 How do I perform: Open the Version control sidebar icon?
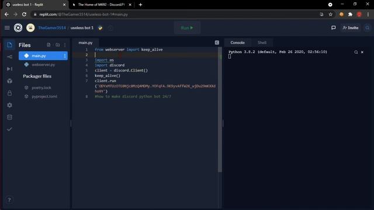point(9,57)
